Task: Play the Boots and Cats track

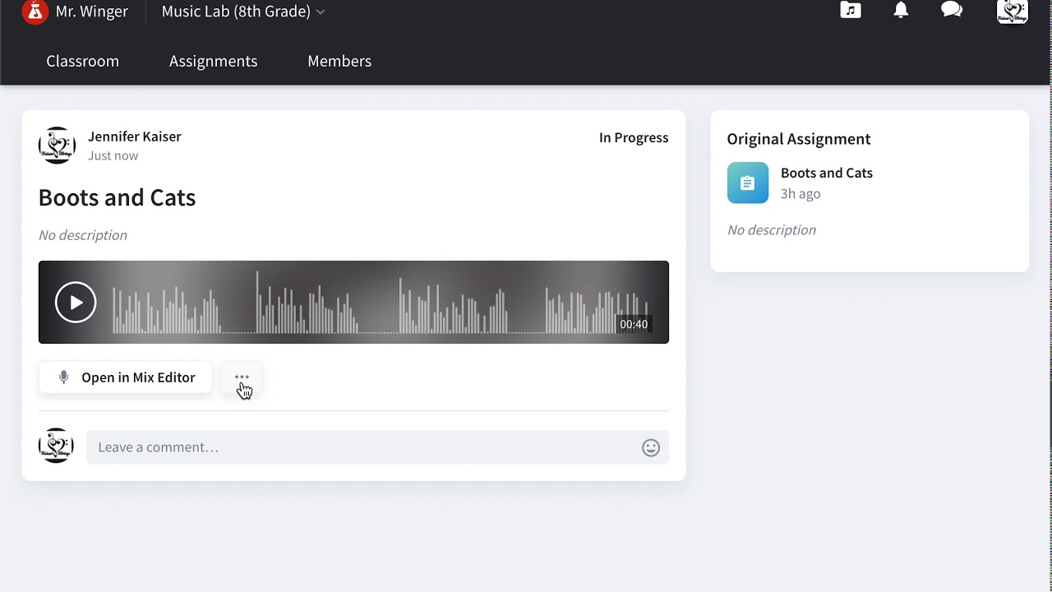Action: coord(76,303)
